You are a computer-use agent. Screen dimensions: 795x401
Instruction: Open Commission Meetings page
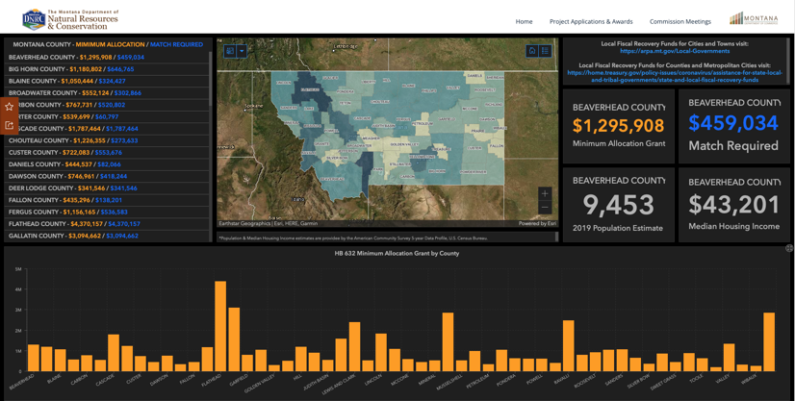point(680,22)
